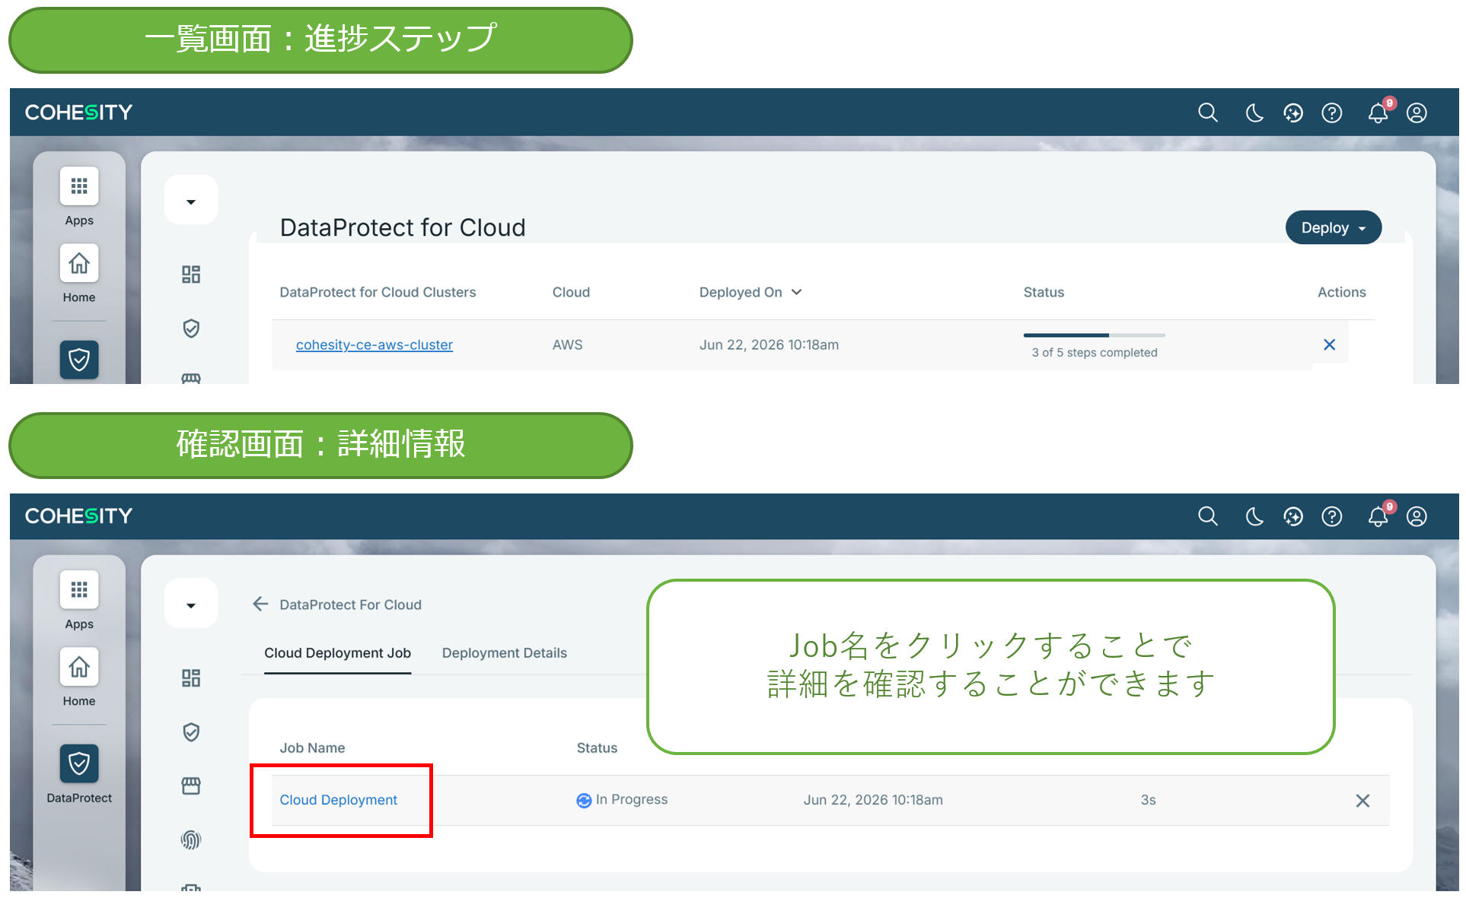
Task: Go back to DataProtect For Cloud arrow
Action: coord(260,604)
